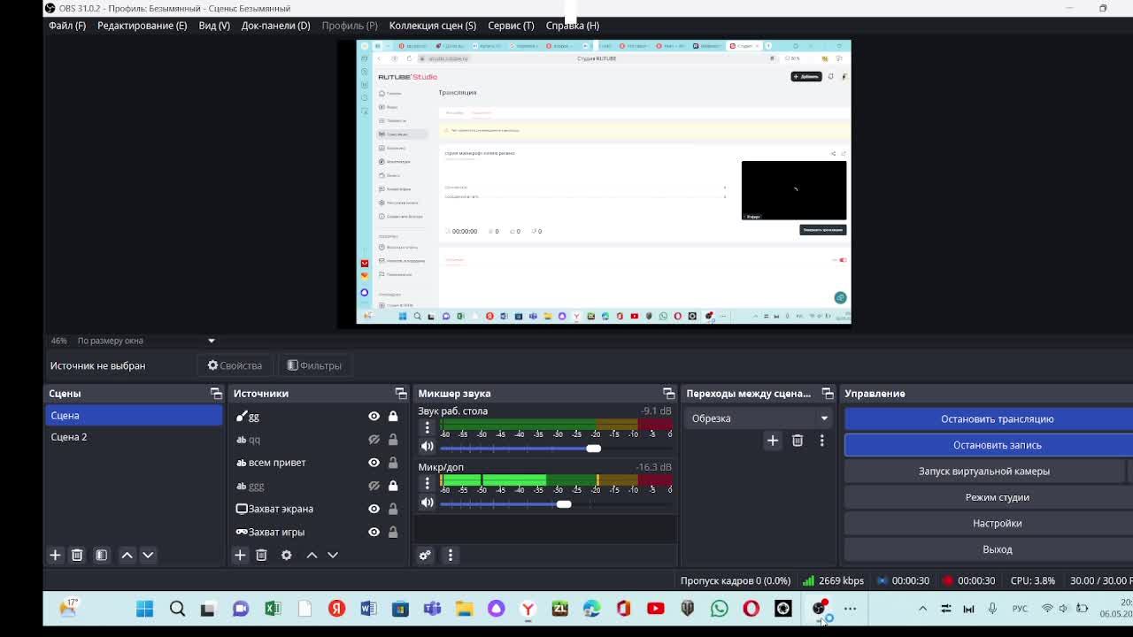Open the transition properties dots menu
The height and width of the screenshot is (637, 1133).
(821, 441)
